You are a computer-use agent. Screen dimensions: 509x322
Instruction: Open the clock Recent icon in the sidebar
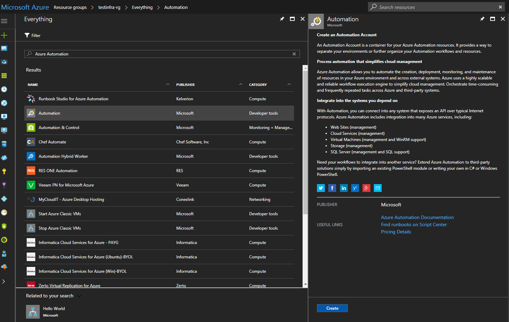coord(4,89)
